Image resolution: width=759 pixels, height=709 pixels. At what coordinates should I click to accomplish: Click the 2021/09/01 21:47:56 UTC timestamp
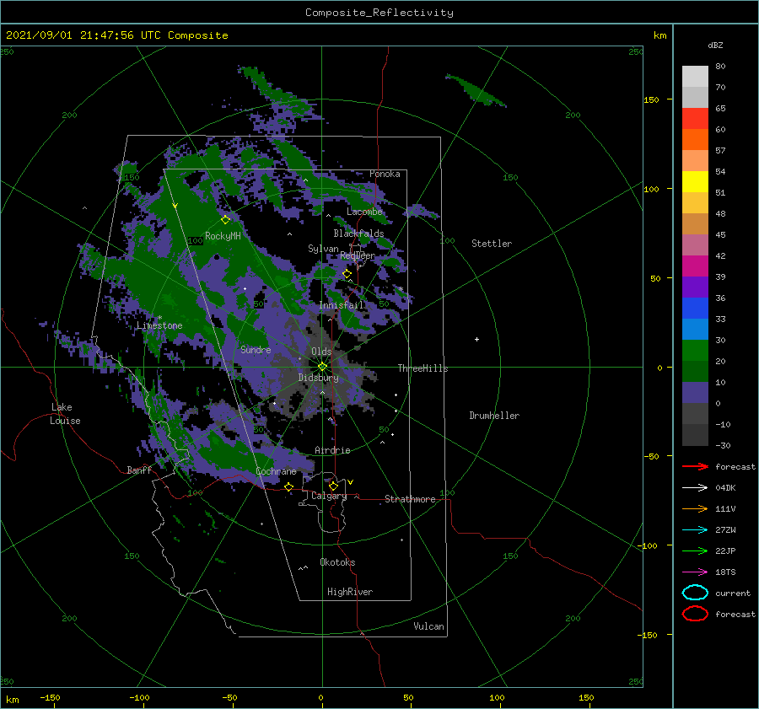78,35
